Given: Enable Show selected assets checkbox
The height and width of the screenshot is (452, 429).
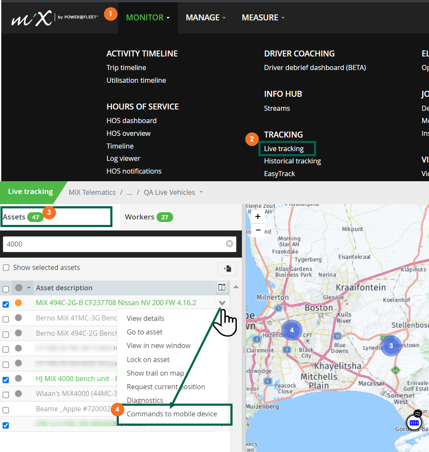Looking at the screenshot, I should click(x=6, y=267).
